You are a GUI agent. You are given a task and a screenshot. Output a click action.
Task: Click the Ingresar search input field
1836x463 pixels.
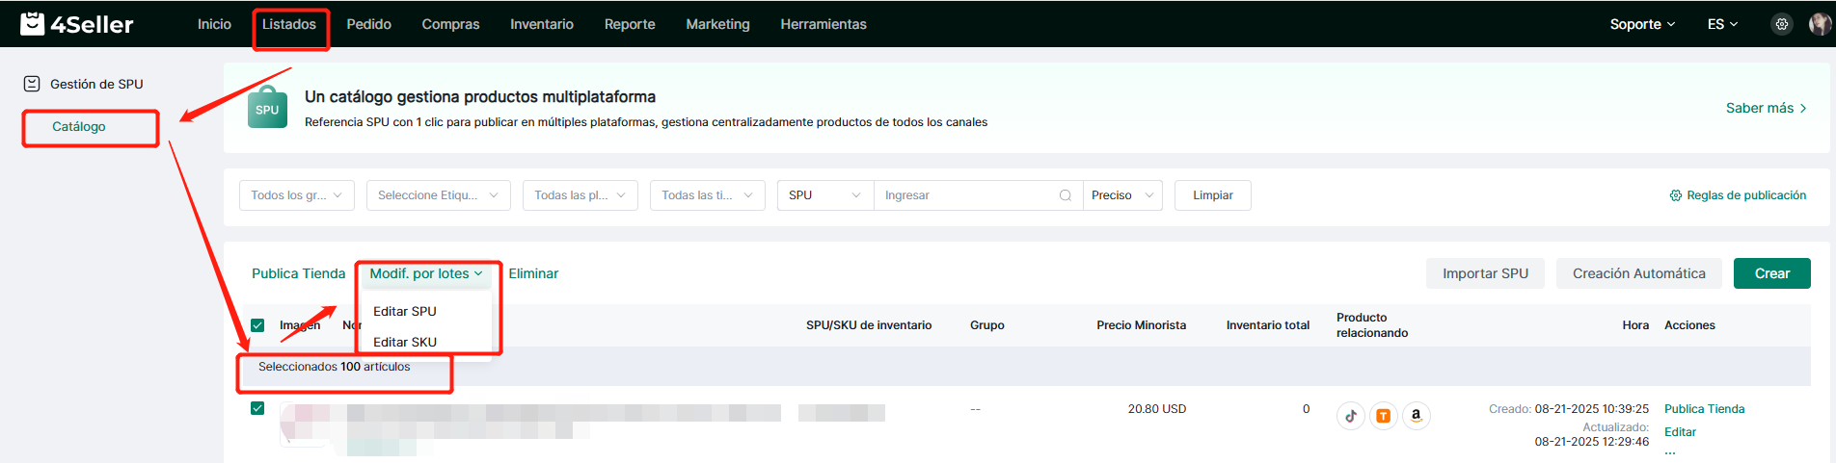pos(964,195)
